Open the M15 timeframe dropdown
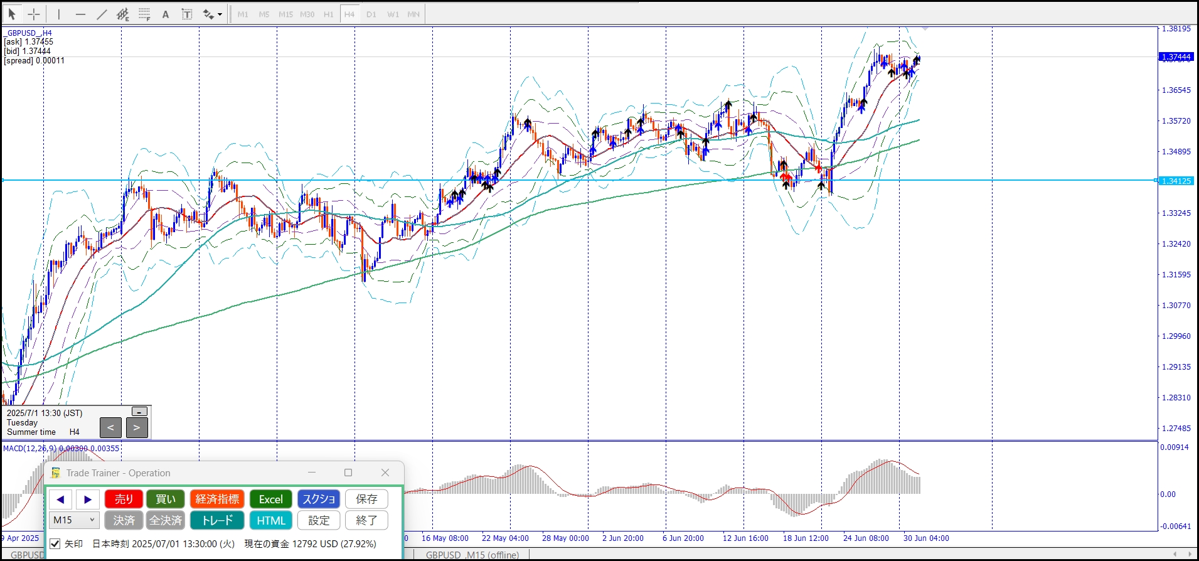Viewport: 1199px width, 561px height. point(74,520)
